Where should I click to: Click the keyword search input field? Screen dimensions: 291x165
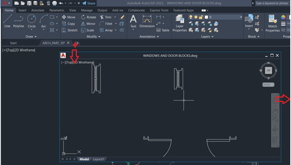(x=272, y=3)
